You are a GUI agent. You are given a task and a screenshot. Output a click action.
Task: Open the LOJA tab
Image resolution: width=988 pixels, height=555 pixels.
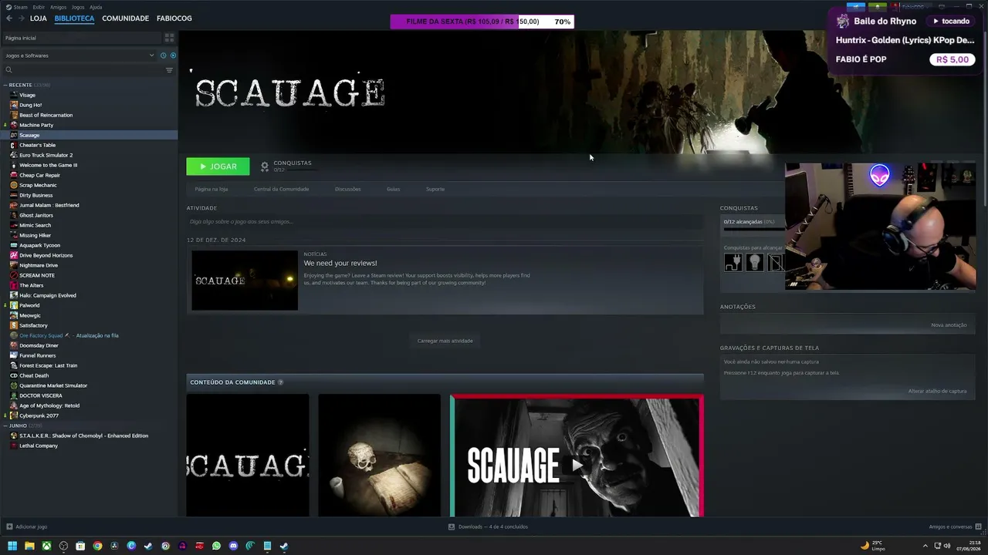pyautogui.click(x=39, y=18)
